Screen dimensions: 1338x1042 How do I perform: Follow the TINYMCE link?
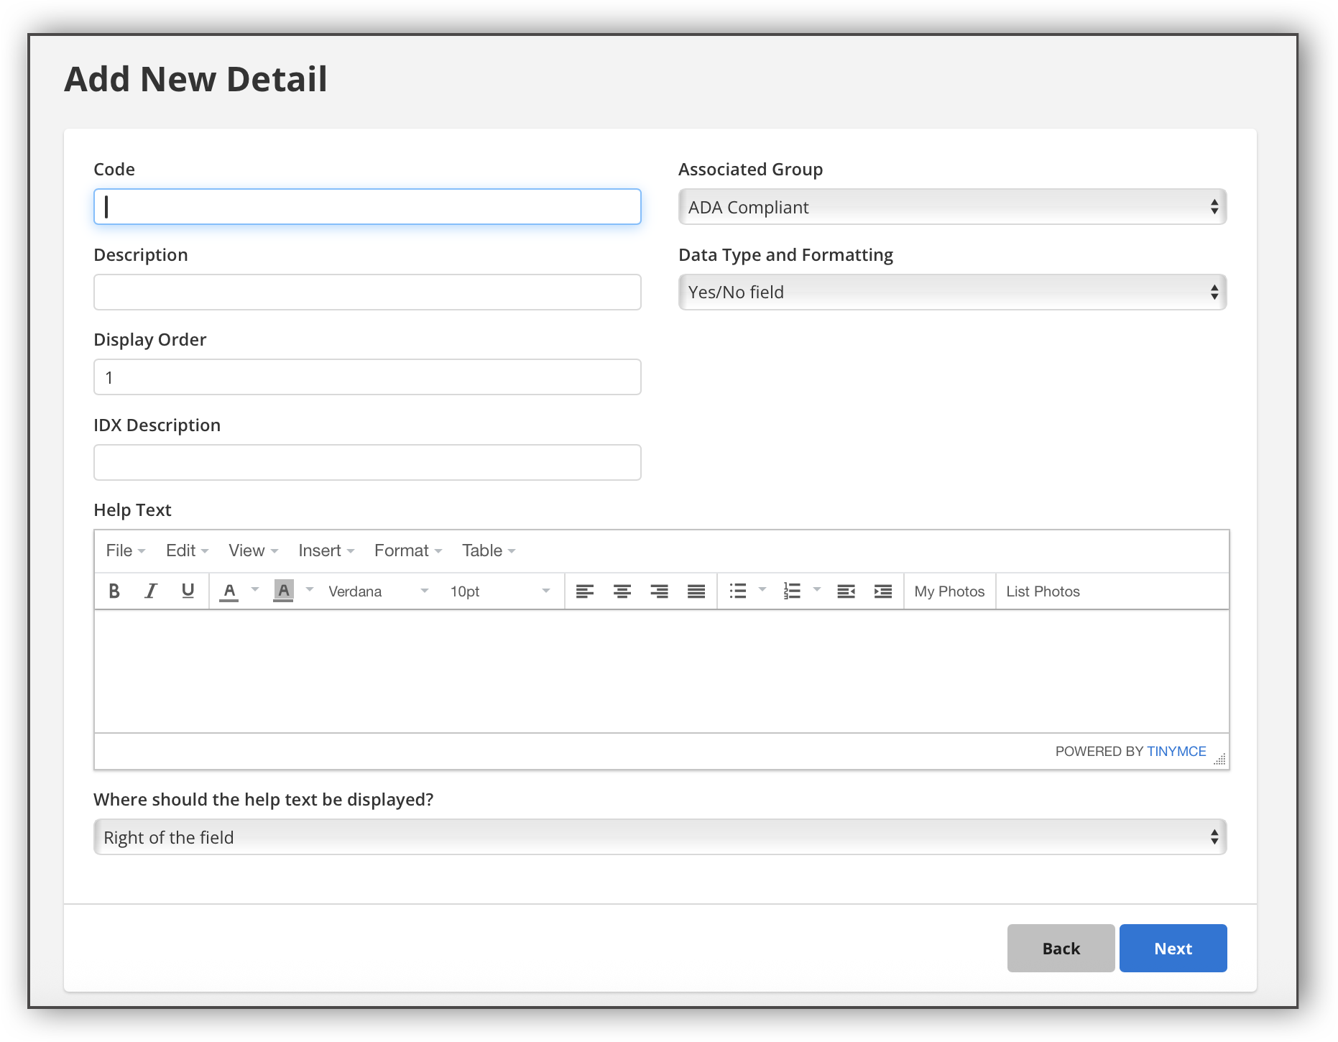tap(1176, 751)
